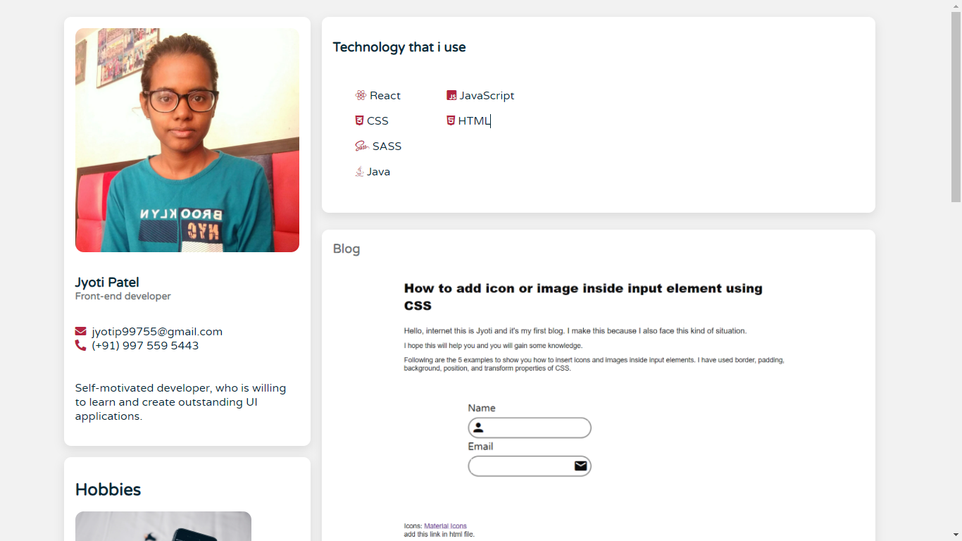
Task: Click the React atom icon
Action: [x=361, y=95]
